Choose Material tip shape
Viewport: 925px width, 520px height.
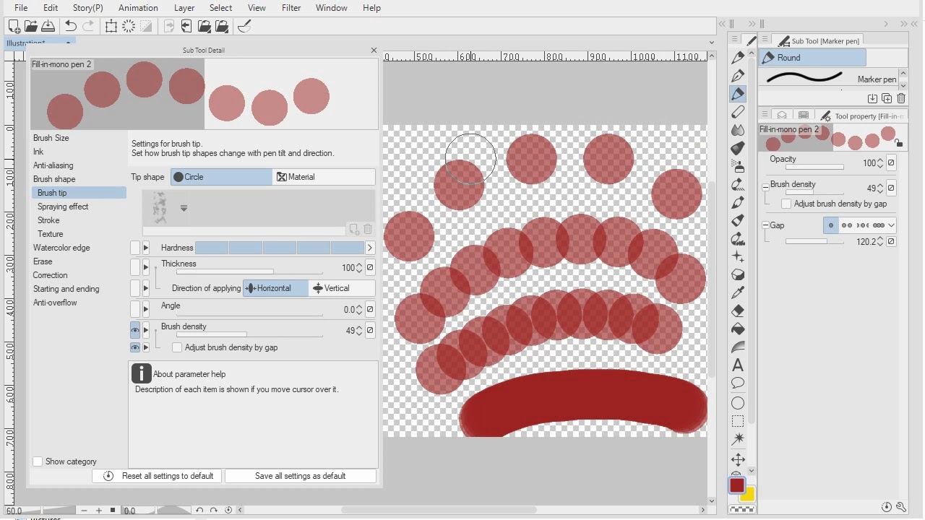(x=324, y=177)
